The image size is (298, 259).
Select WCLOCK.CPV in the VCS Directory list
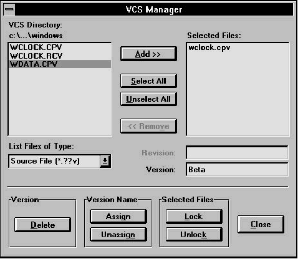click(60, 47)
